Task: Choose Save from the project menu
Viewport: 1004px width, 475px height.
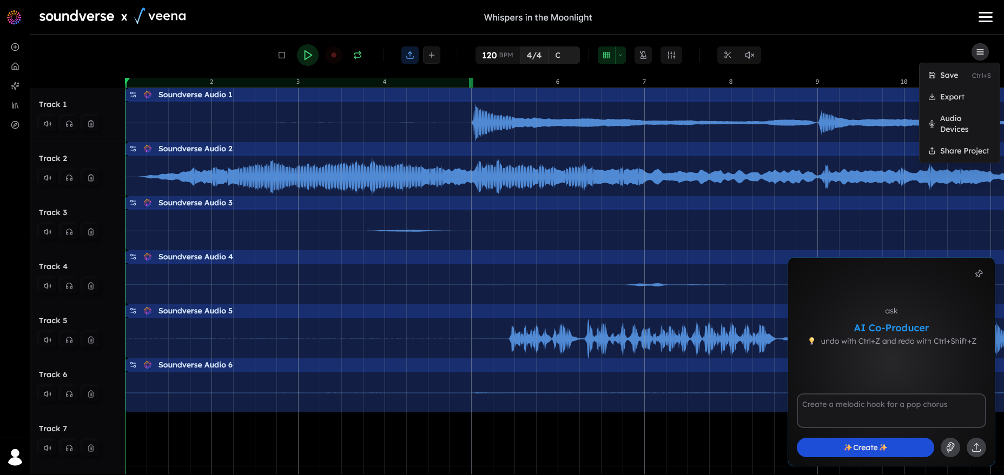Action: coord(960,76)
